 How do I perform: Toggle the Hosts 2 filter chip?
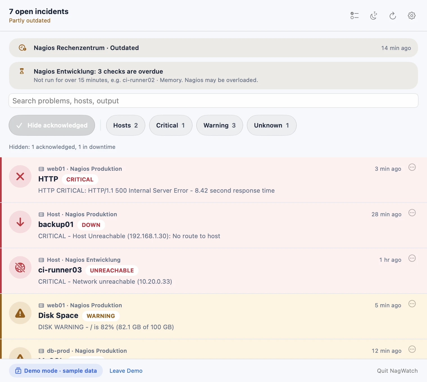[126, 125]
